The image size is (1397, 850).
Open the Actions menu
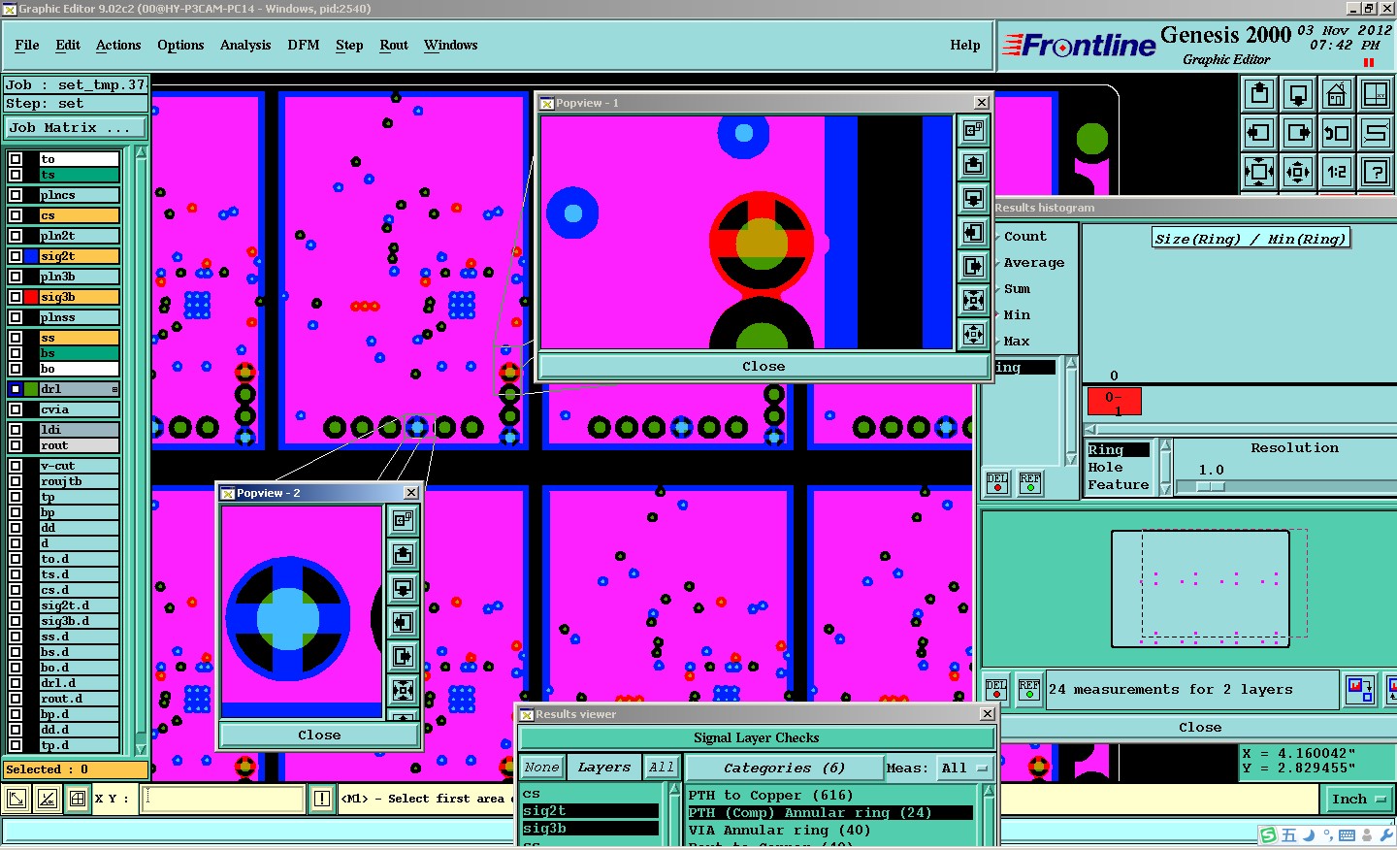[x=118, y=45]
